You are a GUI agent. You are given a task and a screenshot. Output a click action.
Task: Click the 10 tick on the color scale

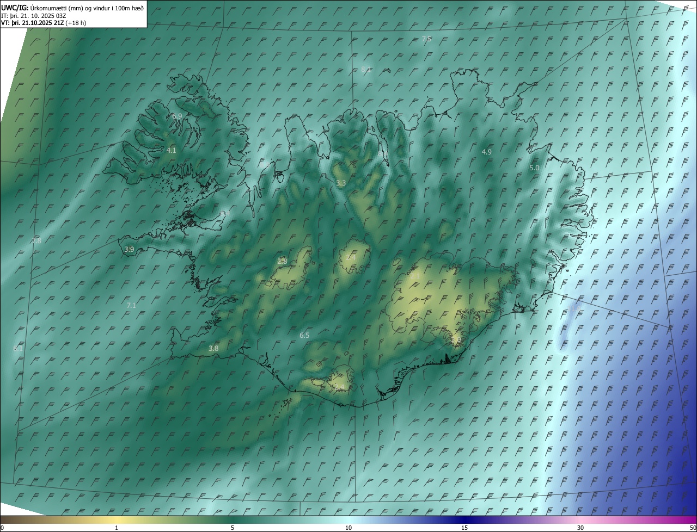pyautogui.click(x=348, y=528)
